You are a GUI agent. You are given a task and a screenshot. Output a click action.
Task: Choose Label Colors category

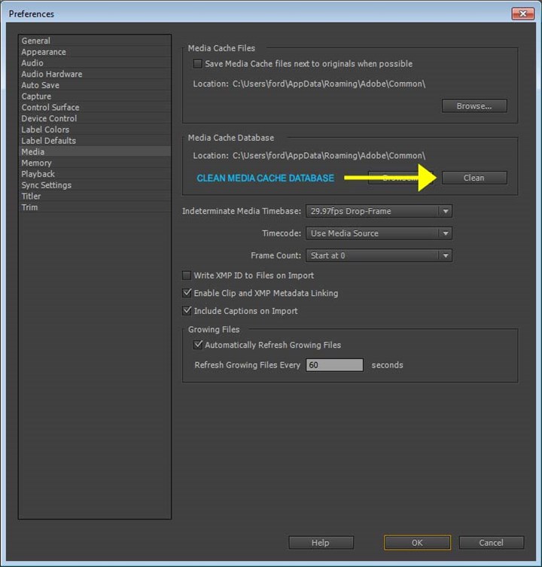tap(95, 130)
